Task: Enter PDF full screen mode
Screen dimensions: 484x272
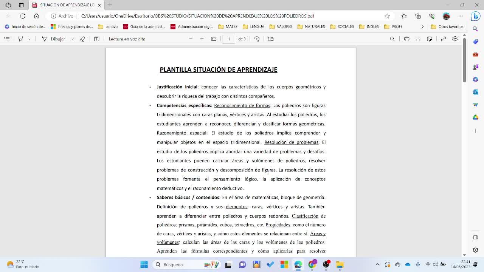Action: 444,39
